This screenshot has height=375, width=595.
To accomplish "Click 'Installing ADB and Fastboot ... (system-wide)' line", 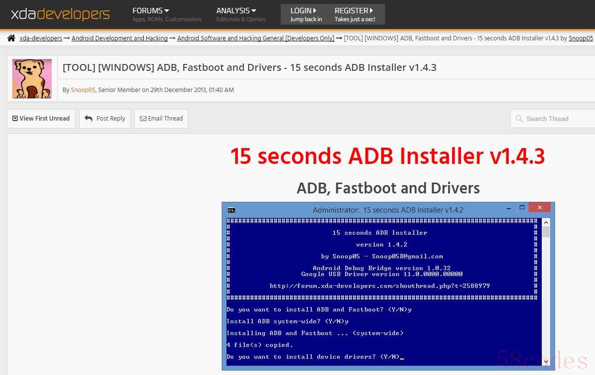I will tap(315, 333).
